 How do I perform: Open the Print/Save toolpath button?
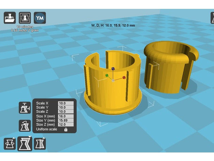click(x=25, y=18)
